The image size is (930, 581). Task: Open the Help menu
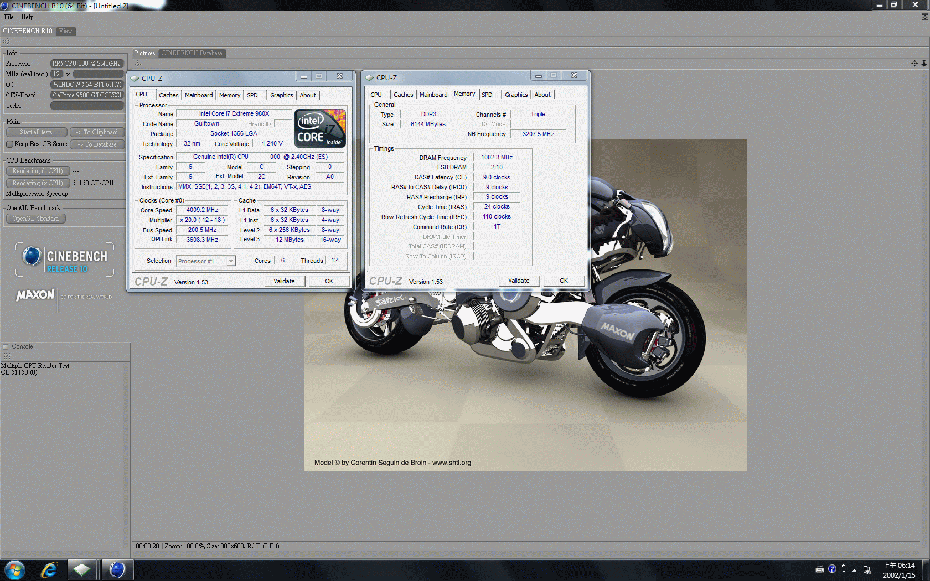point(27,17)
